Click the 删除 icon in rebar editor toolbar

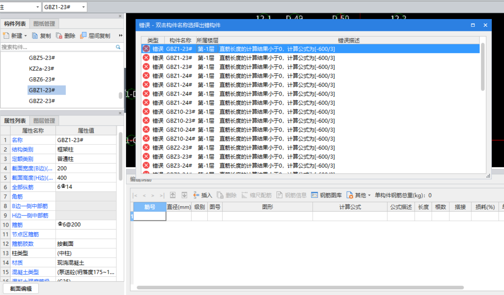(220, 195)
